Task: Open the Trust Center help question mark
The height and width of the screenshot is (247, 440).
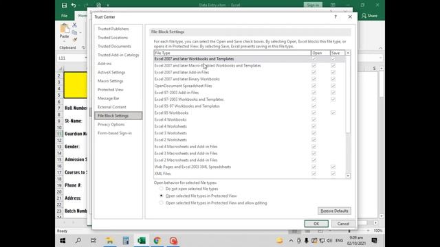Action: [335, 16]
